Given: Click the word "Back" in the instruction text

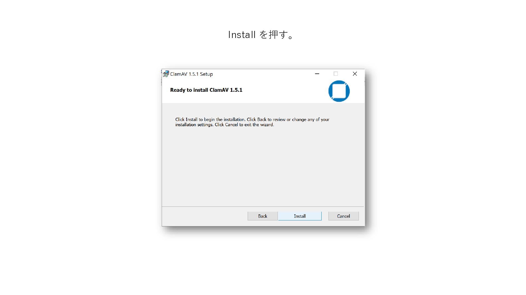Looking at the screenshot, I should pyautogui.click(x=262, y=120).
